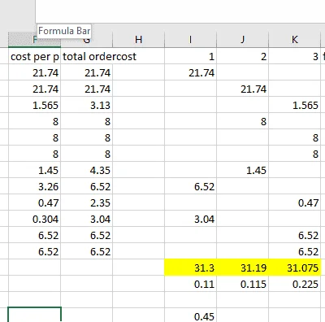The height and width of the screenshot is (322, 325).
Task: Select the 3.26 cell in column F
Action: [x=34, y=186]
